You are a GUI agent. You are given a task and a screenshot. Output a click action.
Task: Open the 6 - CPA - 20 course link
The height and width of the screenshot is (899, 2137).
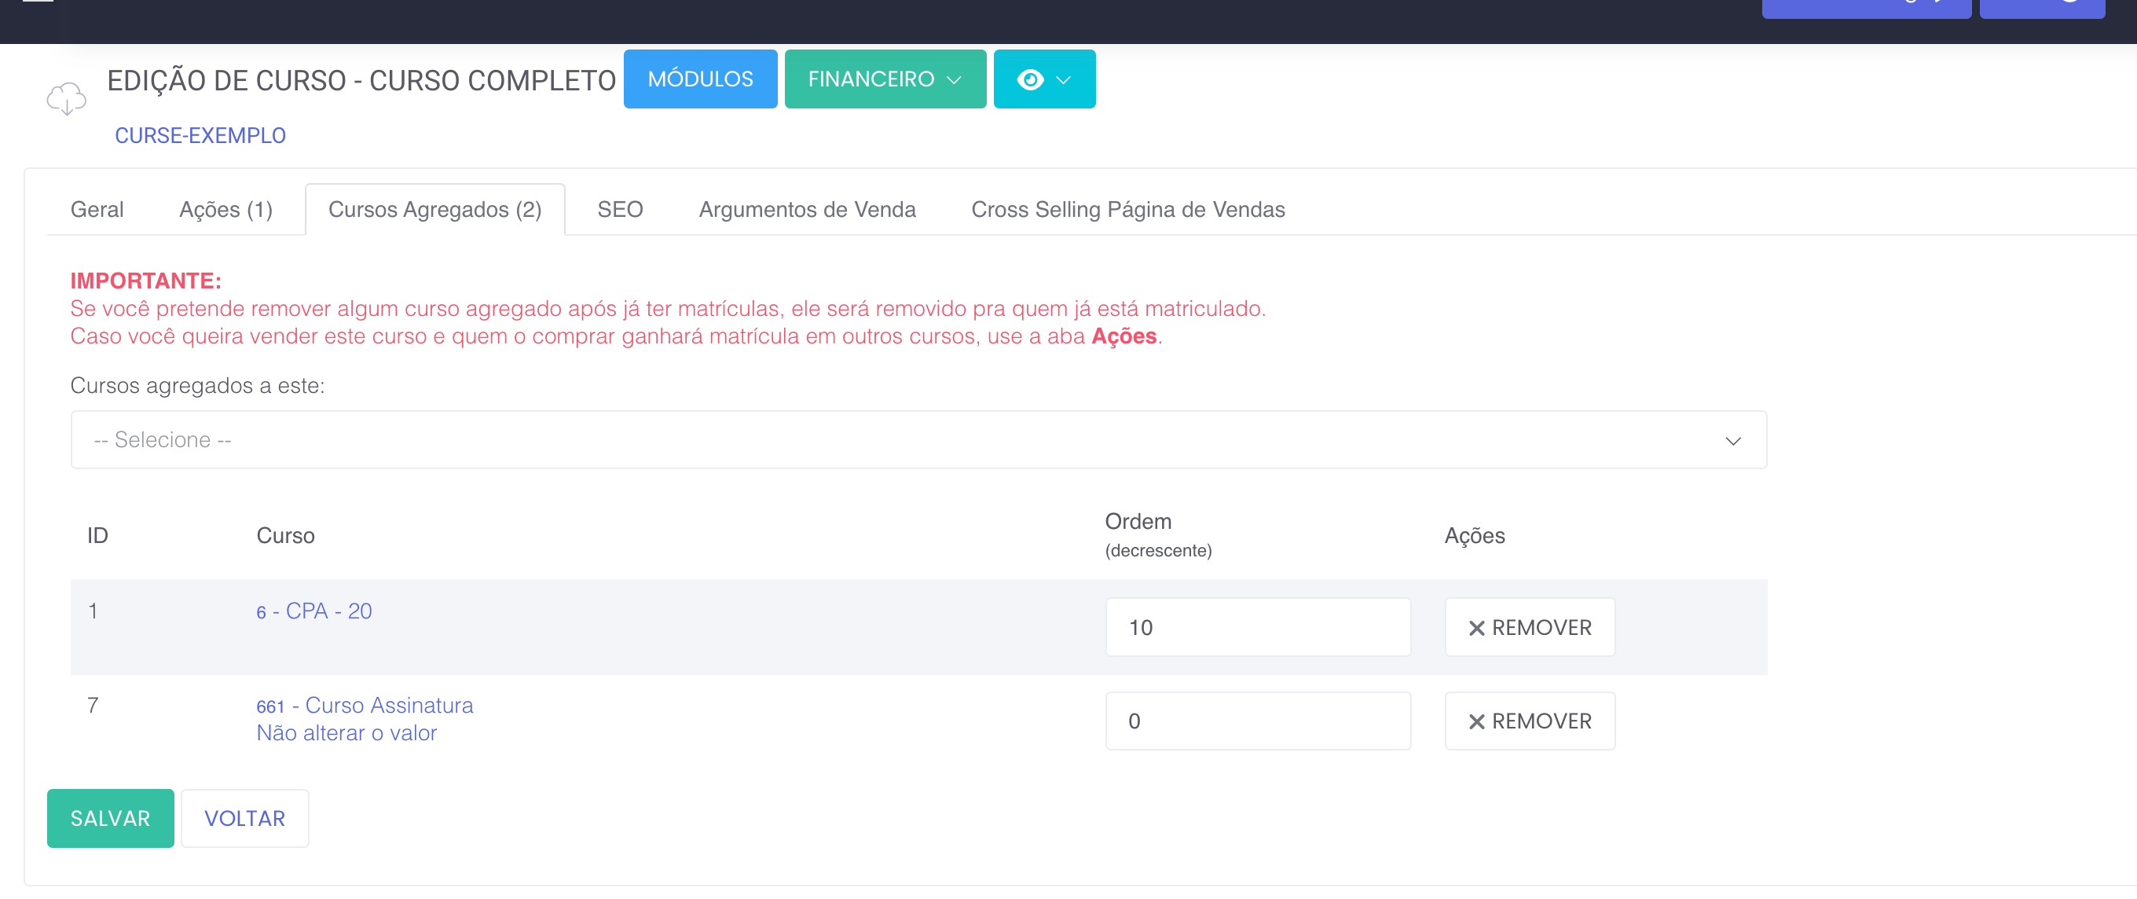[x=313, y=612]
